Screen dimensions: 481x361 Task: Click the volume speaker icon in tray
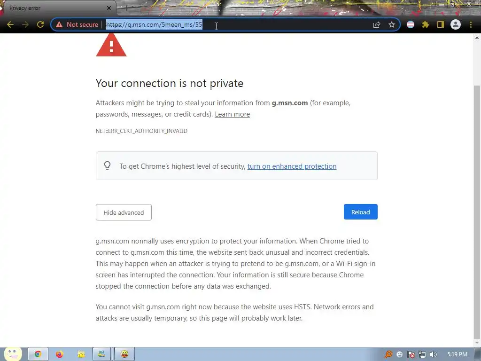coord(434,354)
